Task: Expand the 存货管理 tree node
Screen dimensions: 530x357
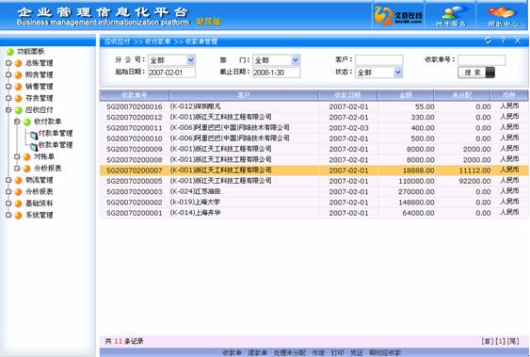Action: click(8, 98)
